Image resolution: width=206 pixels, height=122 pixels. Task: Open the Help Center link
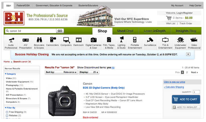195,5
